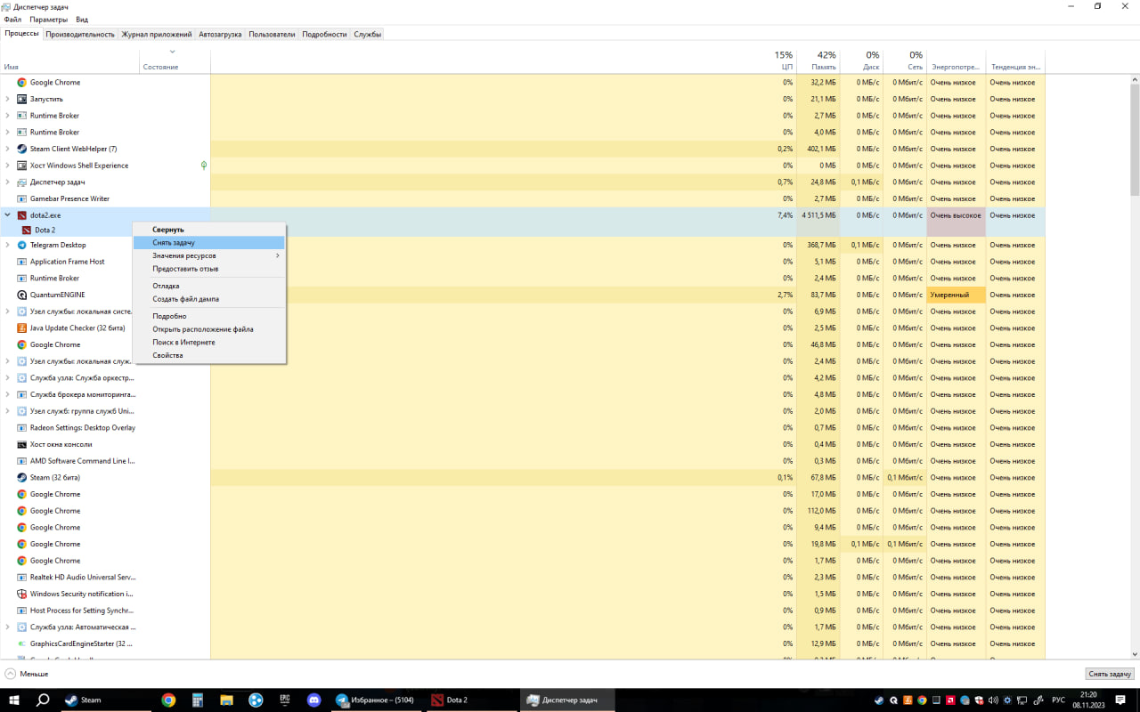This screenshot has height=712, width=1140.
Task: Click the Java Update Checker process icon
Action: [22, 328]
